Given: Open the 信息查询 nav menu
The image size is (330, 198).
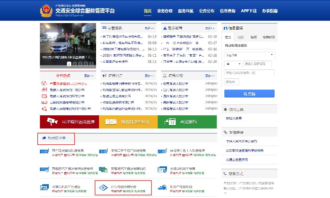Looking at the screenshot, I should coord(227,11).
